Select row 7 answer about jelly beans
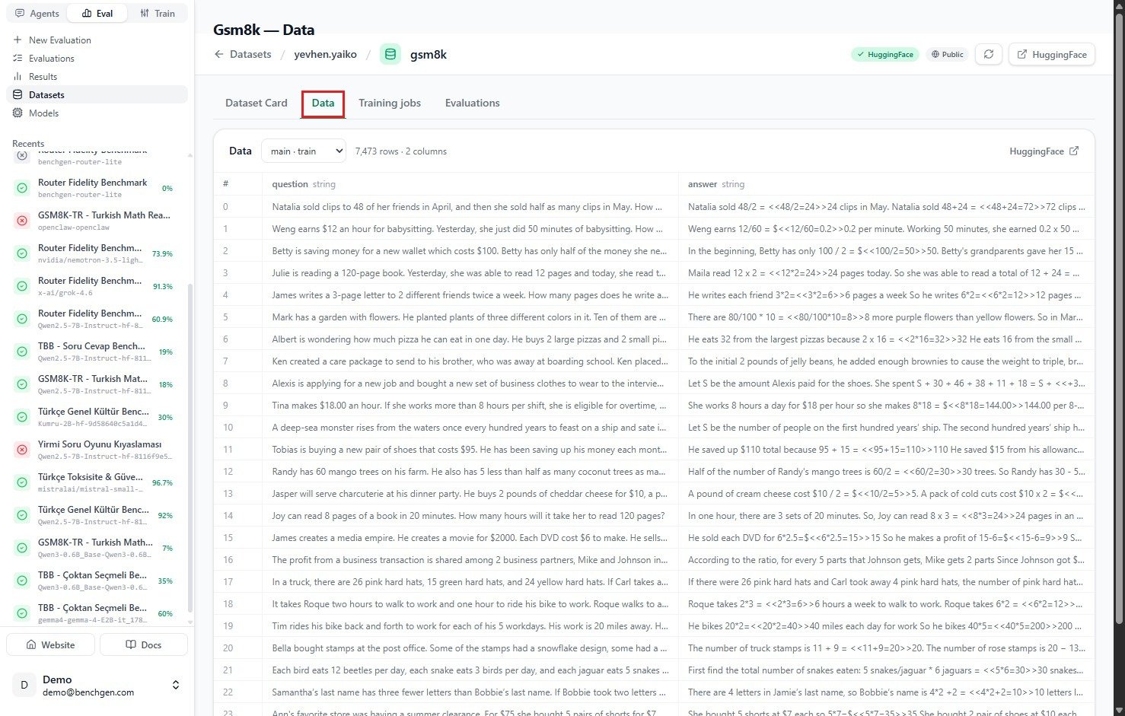The height and width of the screenshot is (716, 1125). click(x=886, y=361)
